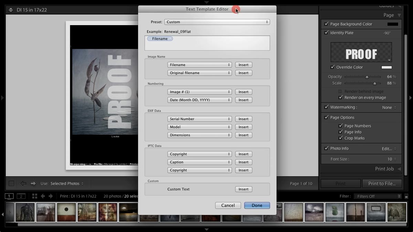
Task: Open Photo Info Edit... menu
Action: 389,149
